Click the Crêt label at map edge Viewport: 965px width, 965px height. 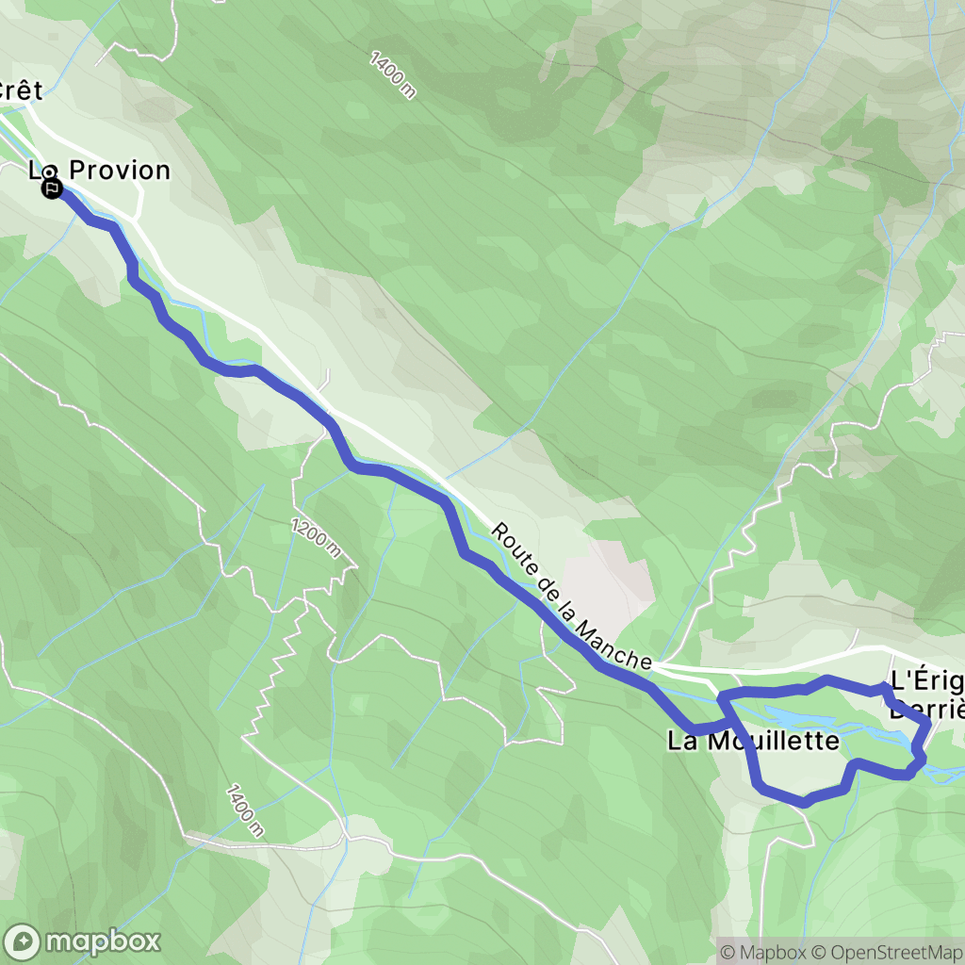tap(21, 90)
